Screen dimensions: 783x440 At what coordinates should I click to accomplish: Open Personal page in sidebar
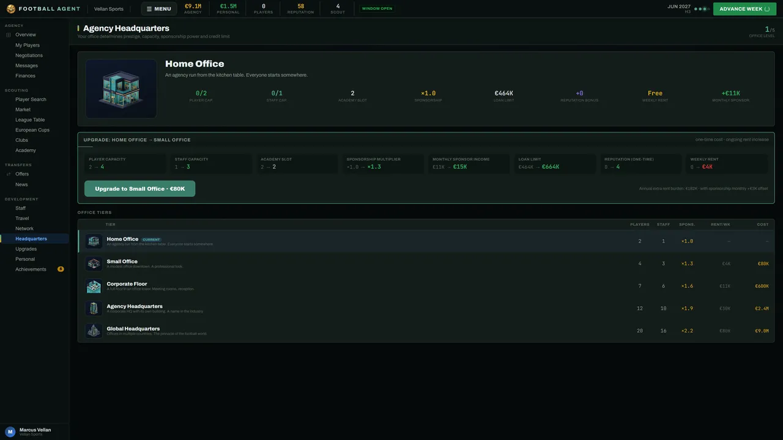coord(25,259)
